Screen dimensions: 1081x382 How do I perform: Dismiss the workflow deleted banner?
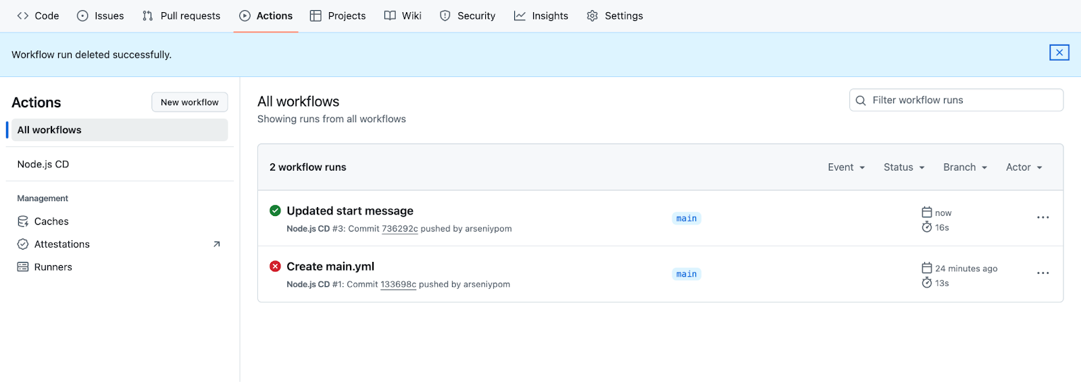pos(1059,53)
